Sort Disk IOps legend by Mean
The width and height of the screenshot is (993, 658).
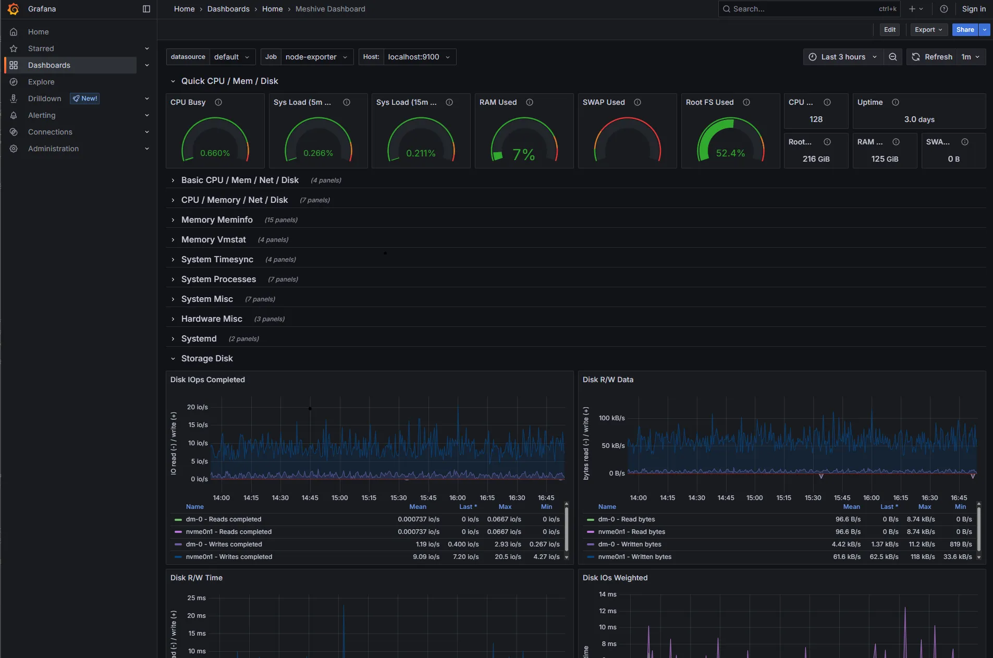coord(418,507)
